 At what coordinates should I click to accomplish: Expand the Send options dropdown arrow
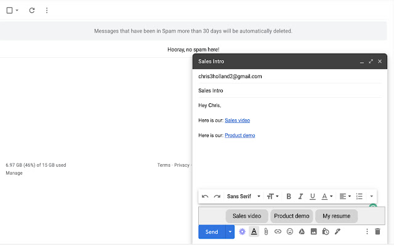pyautogui.click(x=230, y=232)
